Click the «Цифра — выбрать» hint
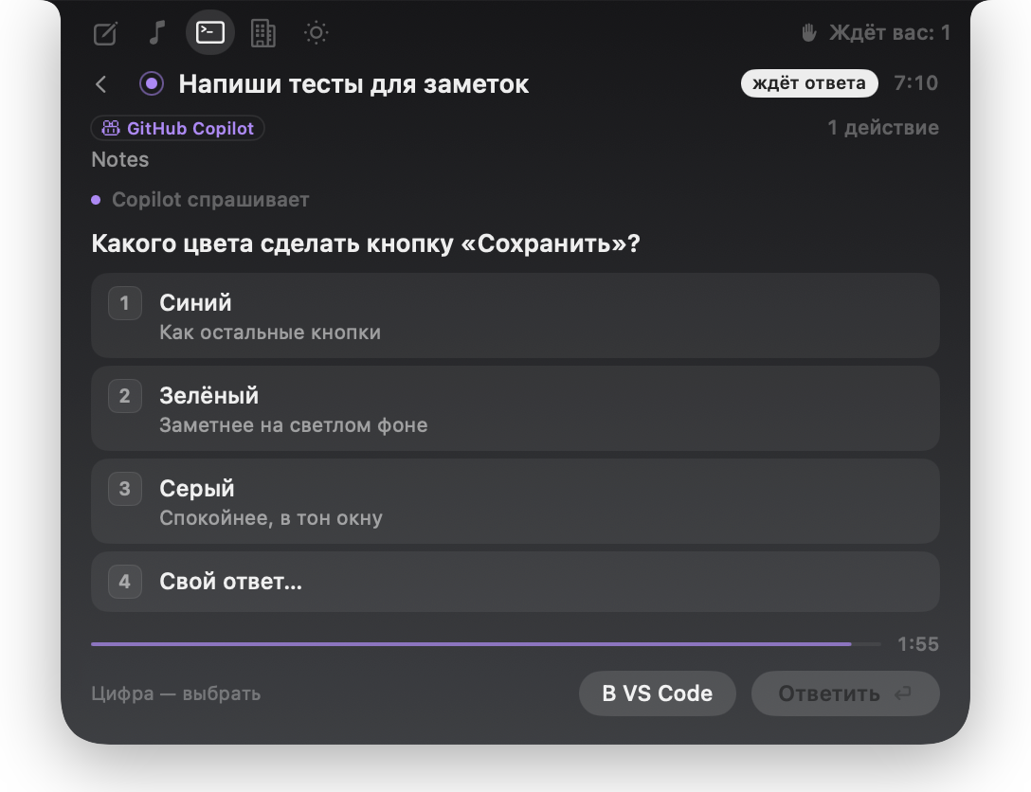This screenshot has width=1031, height=792. tap(176, 693)
